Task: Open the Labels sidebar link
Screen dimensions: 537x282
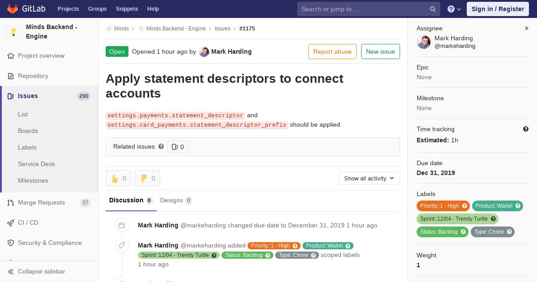Action: point(27,148)
